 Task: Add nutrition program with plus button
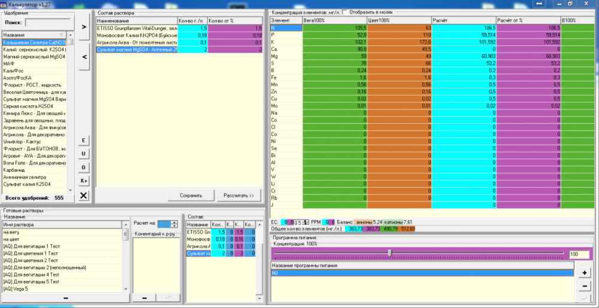(x=585, y=273)
